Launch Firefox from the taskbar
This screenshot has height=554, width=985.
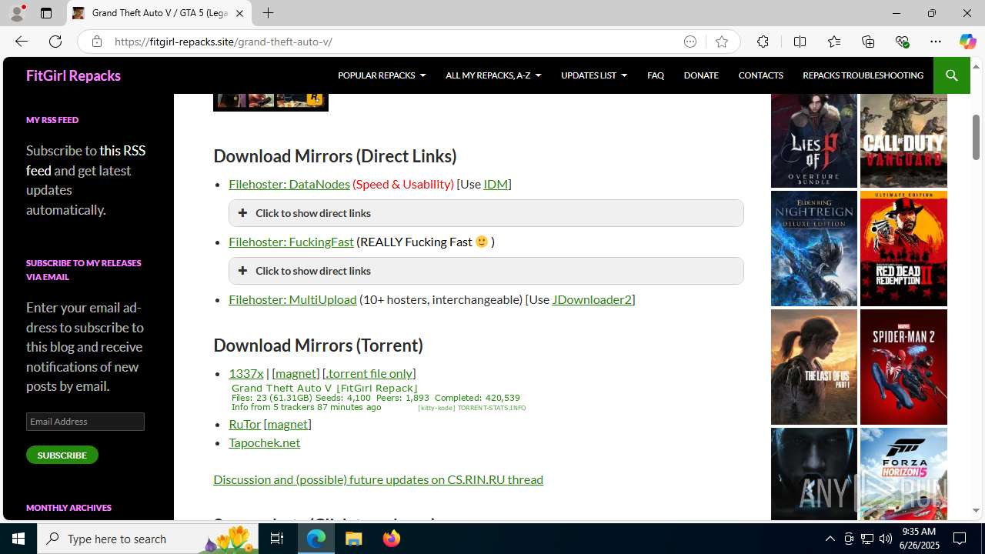391,539
